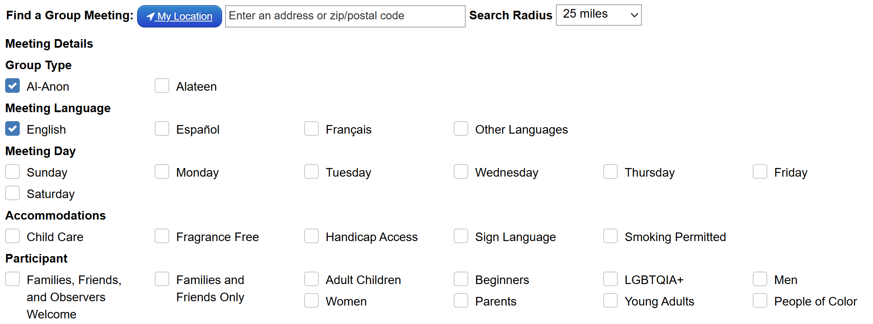The width and height of the screenshot is (873, 324).
Task: Enable the Saturday checkbox
Action: pyautogui.click(x=12, y=193)
